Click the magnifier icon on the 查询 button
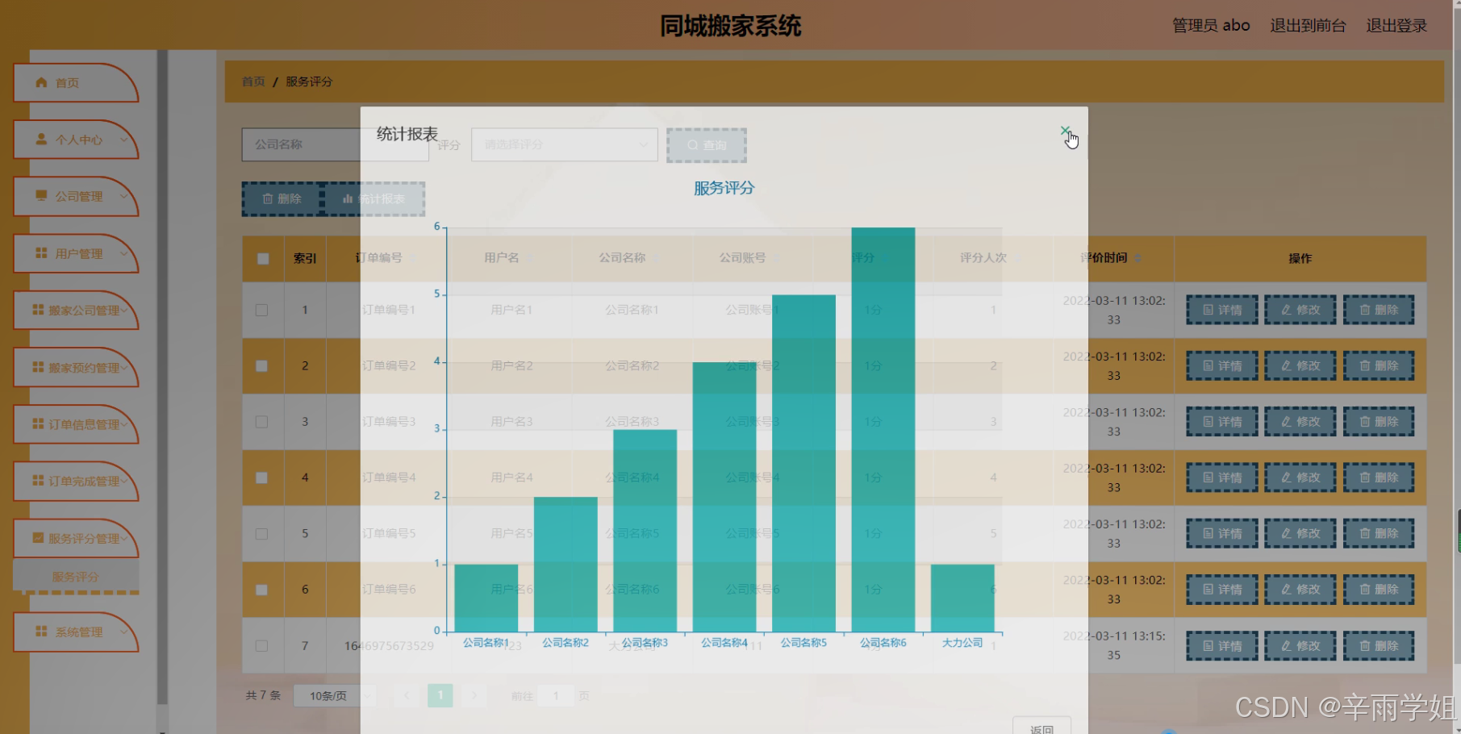Image resolution: width=1461 pixels, height=734 pixels. 694,145
